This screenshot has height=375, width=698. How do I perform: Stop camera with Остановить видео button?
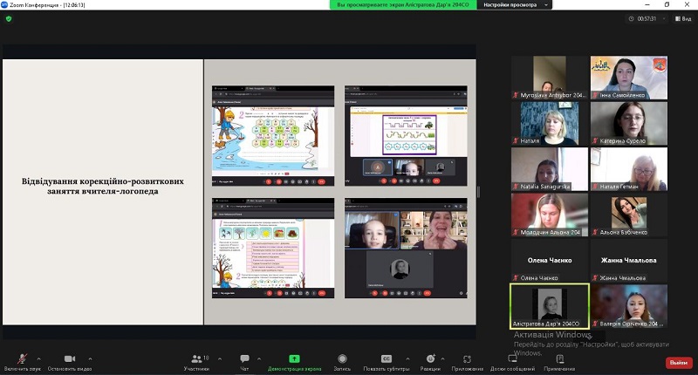click(x=68, y=360)
